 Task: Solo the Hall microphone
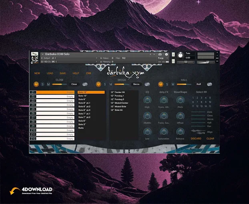coord(167,84)
